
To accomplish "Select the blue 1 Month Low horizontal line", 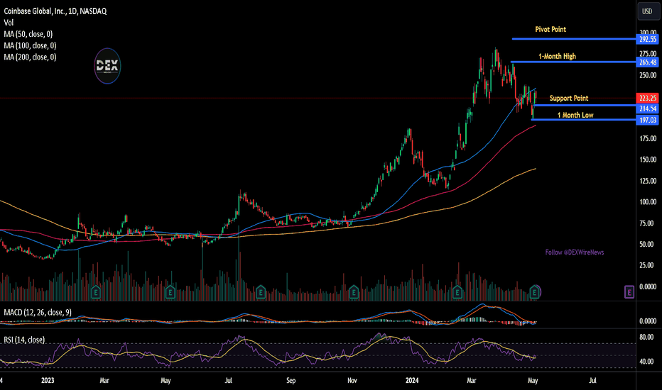I will tap(583, 120).
